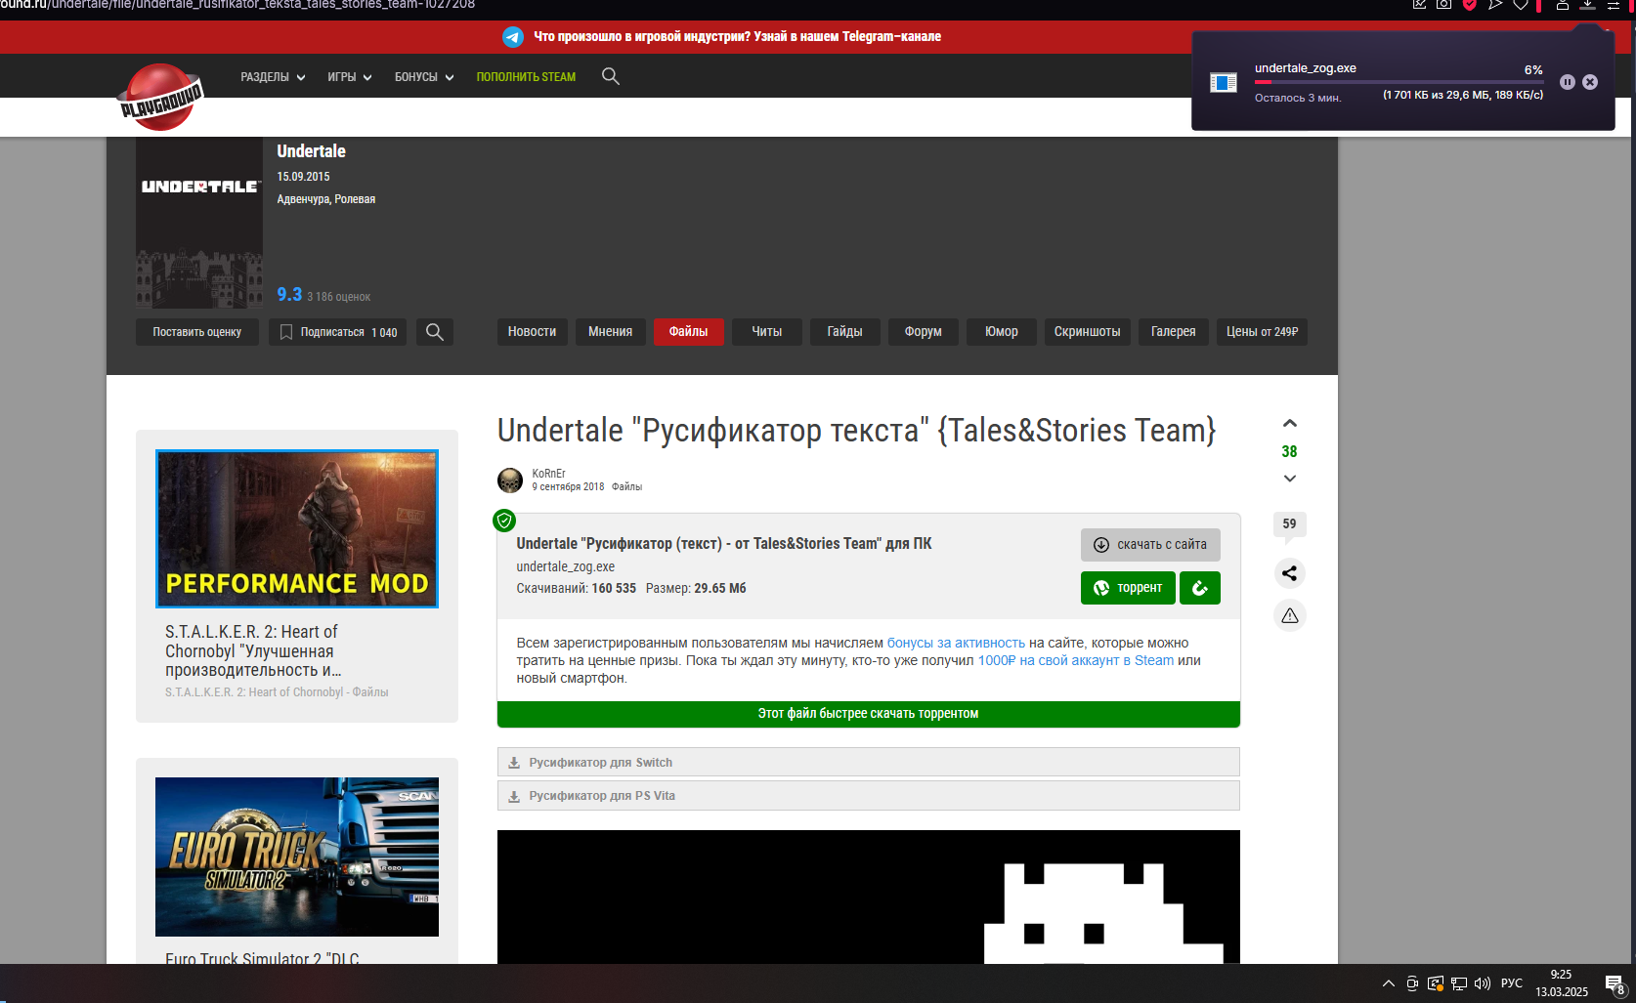Click the ПОПОЛНИТЬ STEAM link
Viewport: 1636px width, 1003px height.
(x=526, y=77)
